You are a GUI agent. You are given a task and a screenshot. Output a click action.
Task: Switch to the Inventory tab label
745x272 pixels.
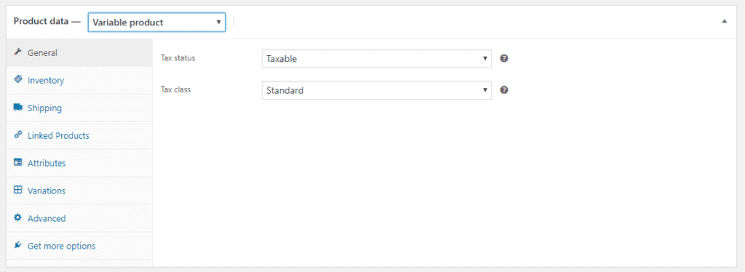coord(46,81)
